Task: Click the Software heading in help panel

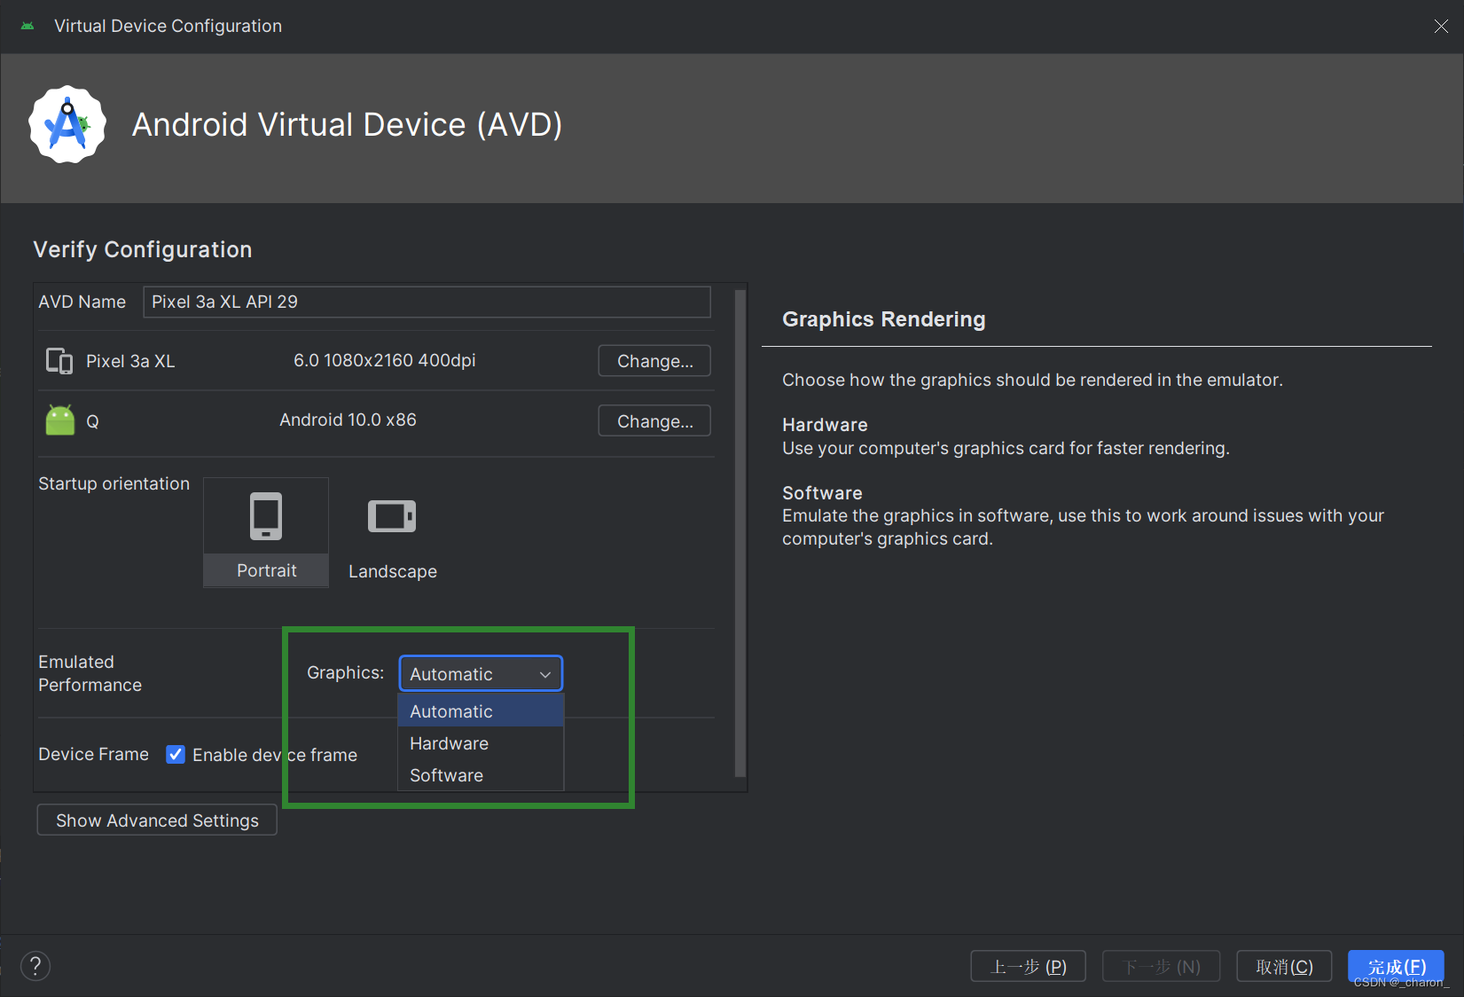Action: tap(822, 493)
